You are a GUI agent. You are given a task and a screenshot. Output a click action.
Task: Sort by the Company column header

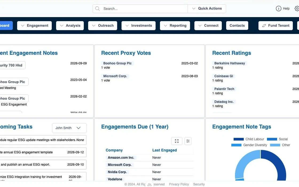[x=114, y=150]
